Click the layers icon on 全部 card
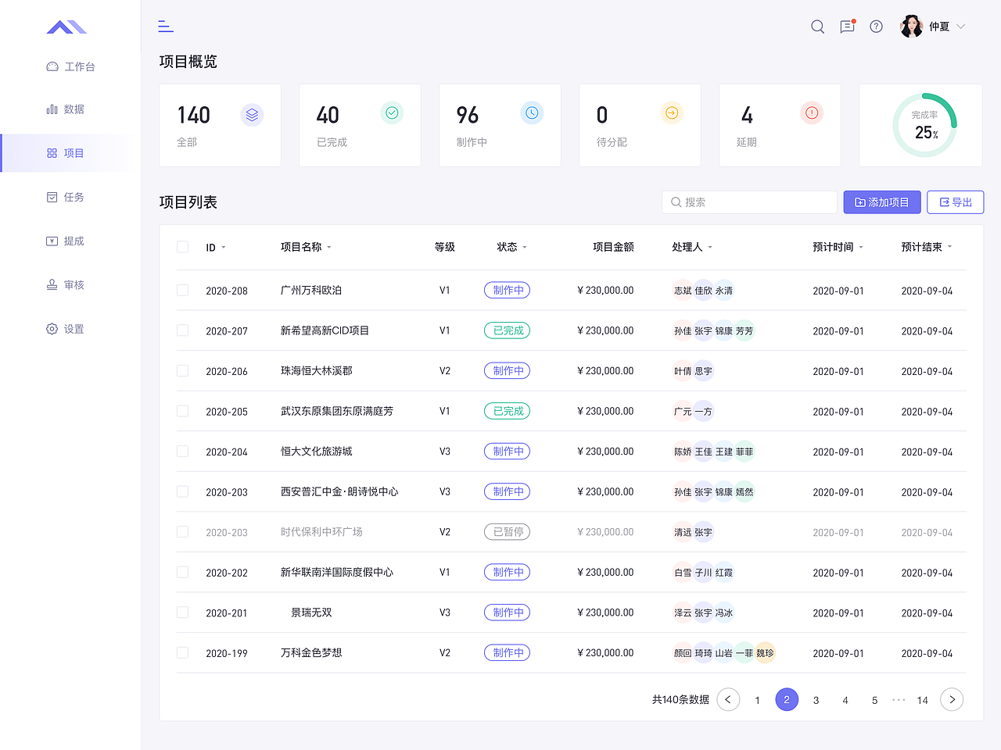 pyautogui.click(x=252, y=114)
